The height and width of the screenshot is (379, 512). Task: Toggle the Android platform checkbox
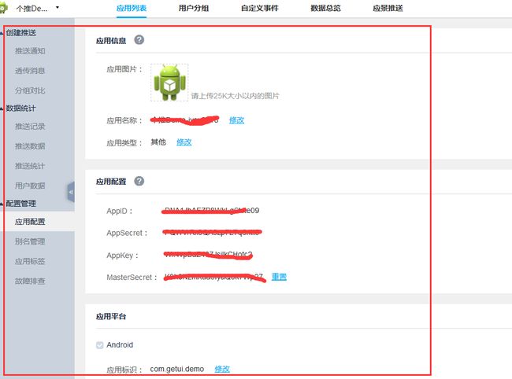point(100,345)
